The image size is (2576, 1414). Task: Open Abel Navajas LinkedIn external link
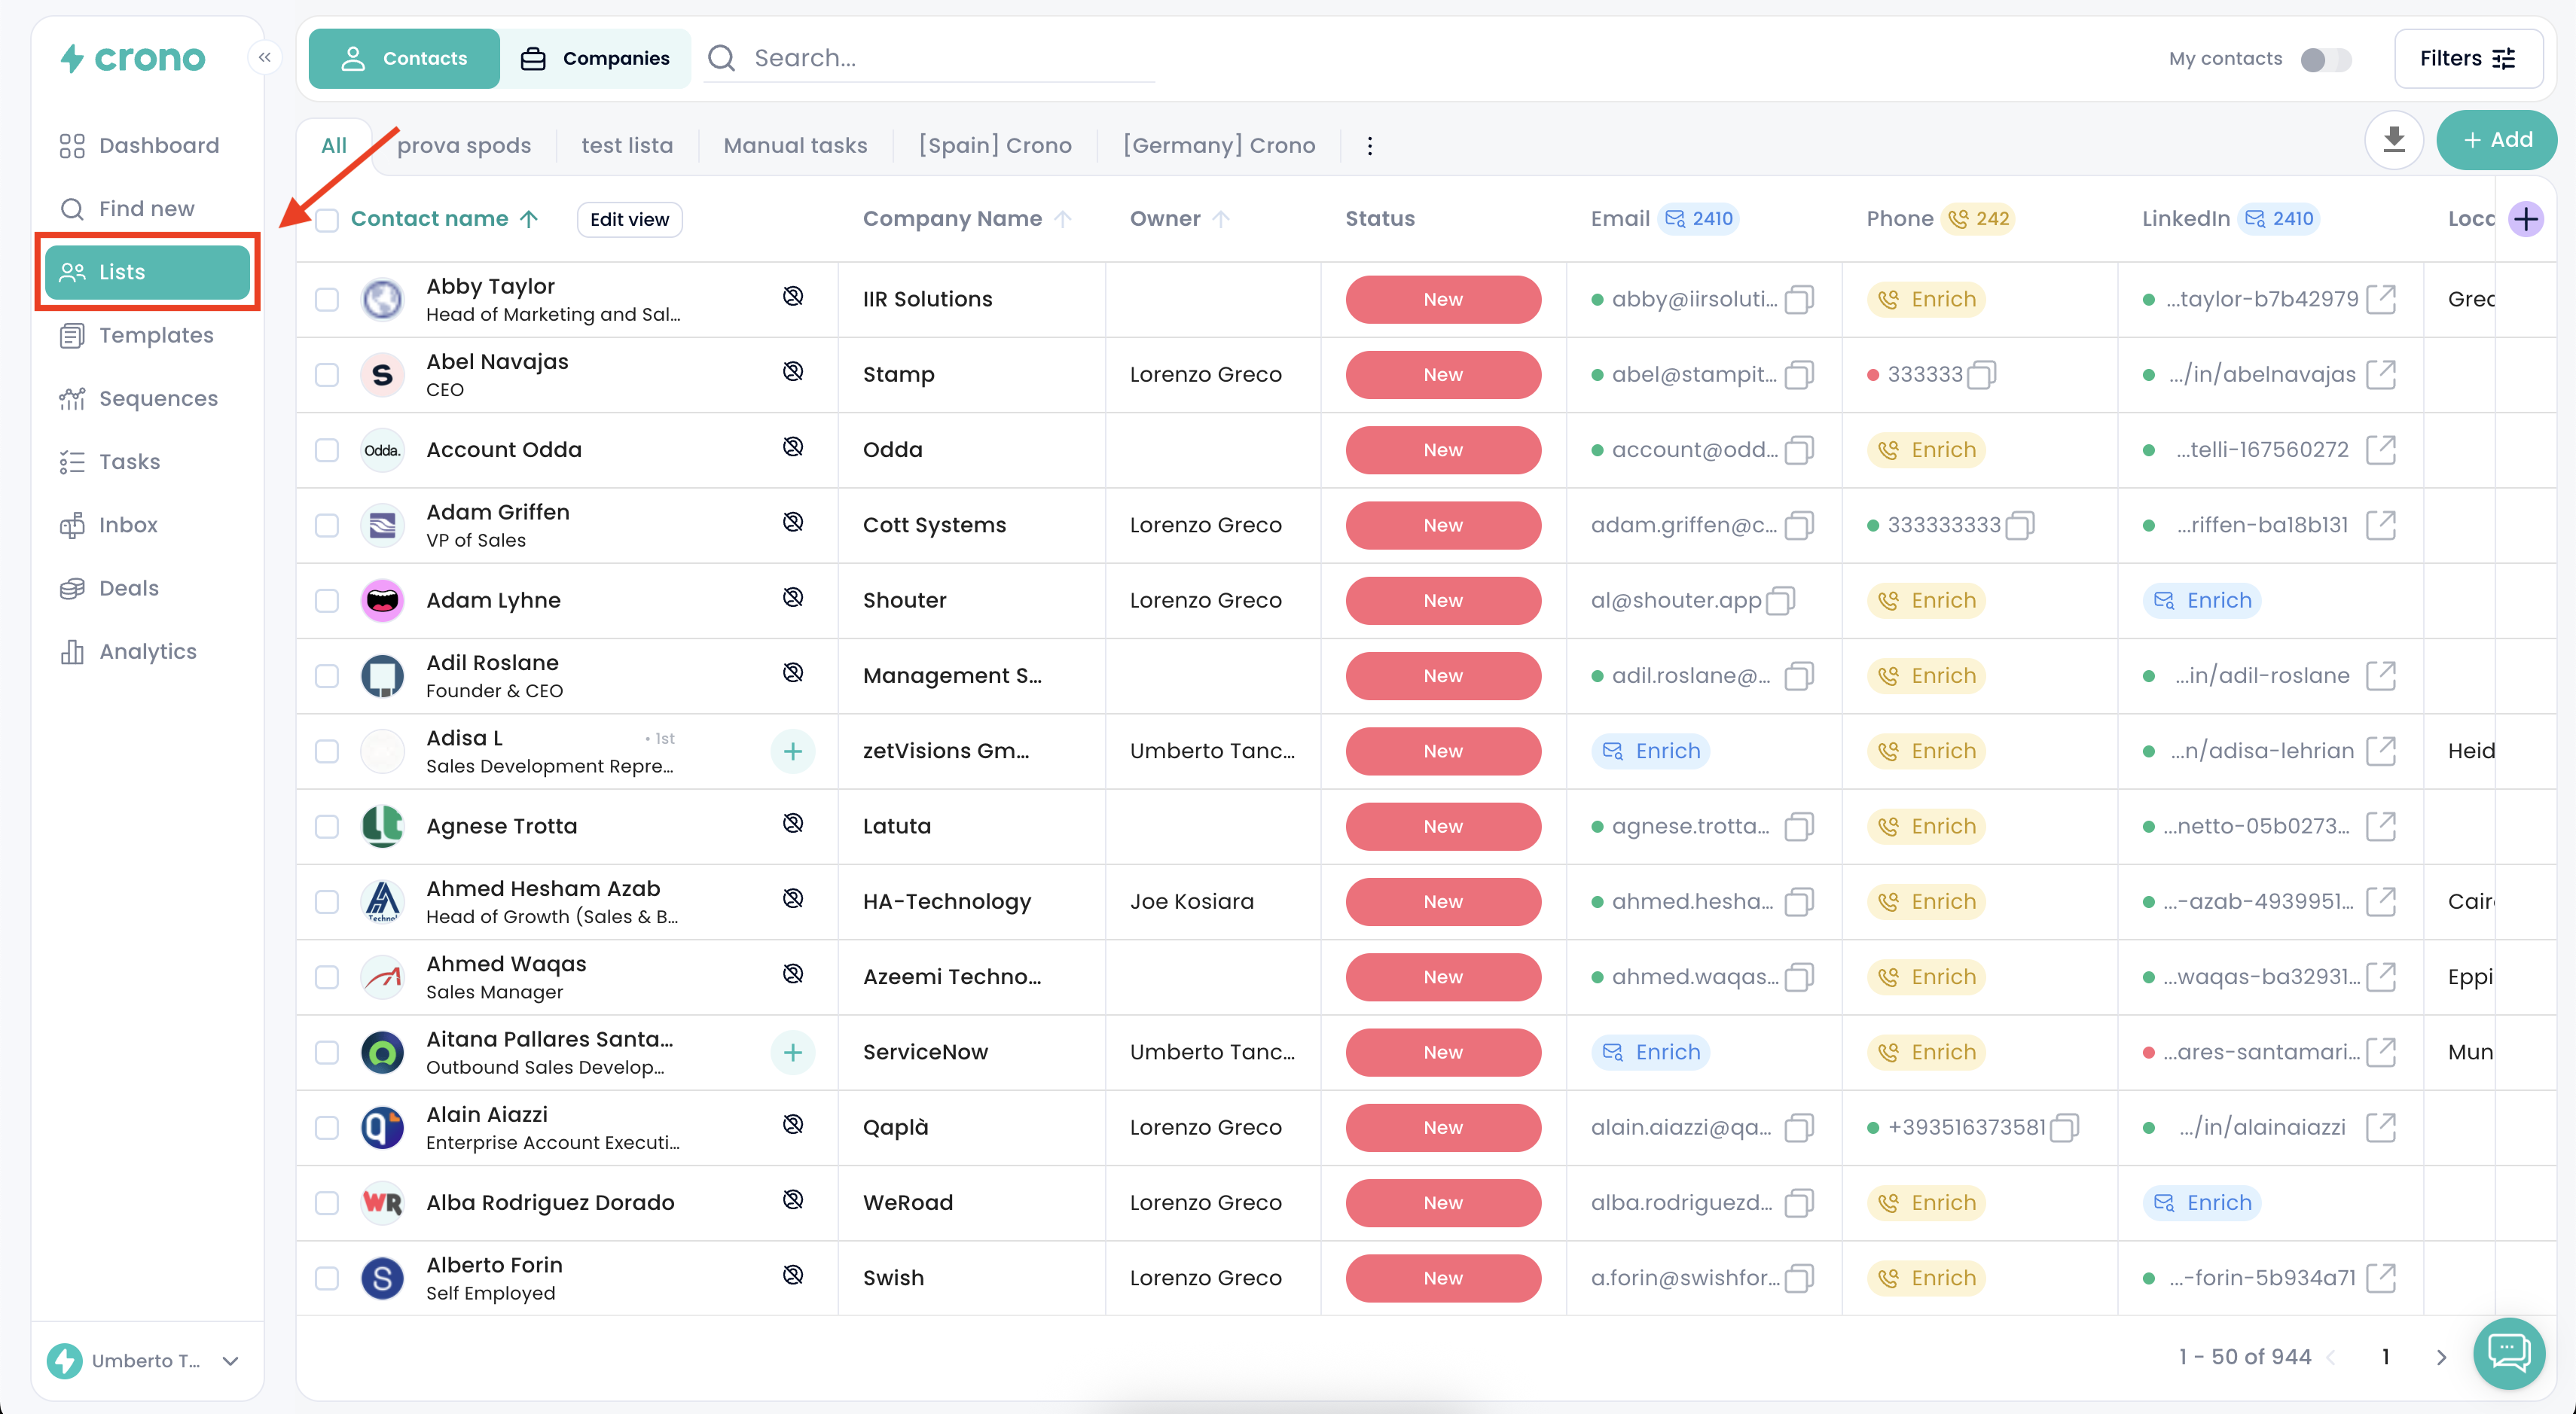pyautogui.click(x=2381, y=375)
